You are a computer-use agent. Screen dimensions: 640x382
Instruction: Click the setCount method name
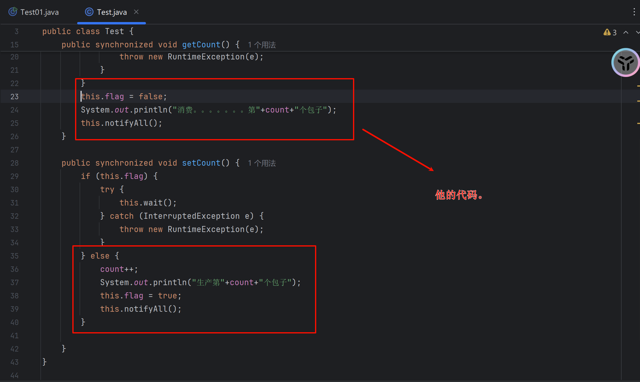point(201,163)
